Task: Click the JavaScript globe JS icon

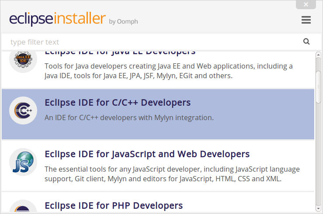Action: (x=23, y=162)
